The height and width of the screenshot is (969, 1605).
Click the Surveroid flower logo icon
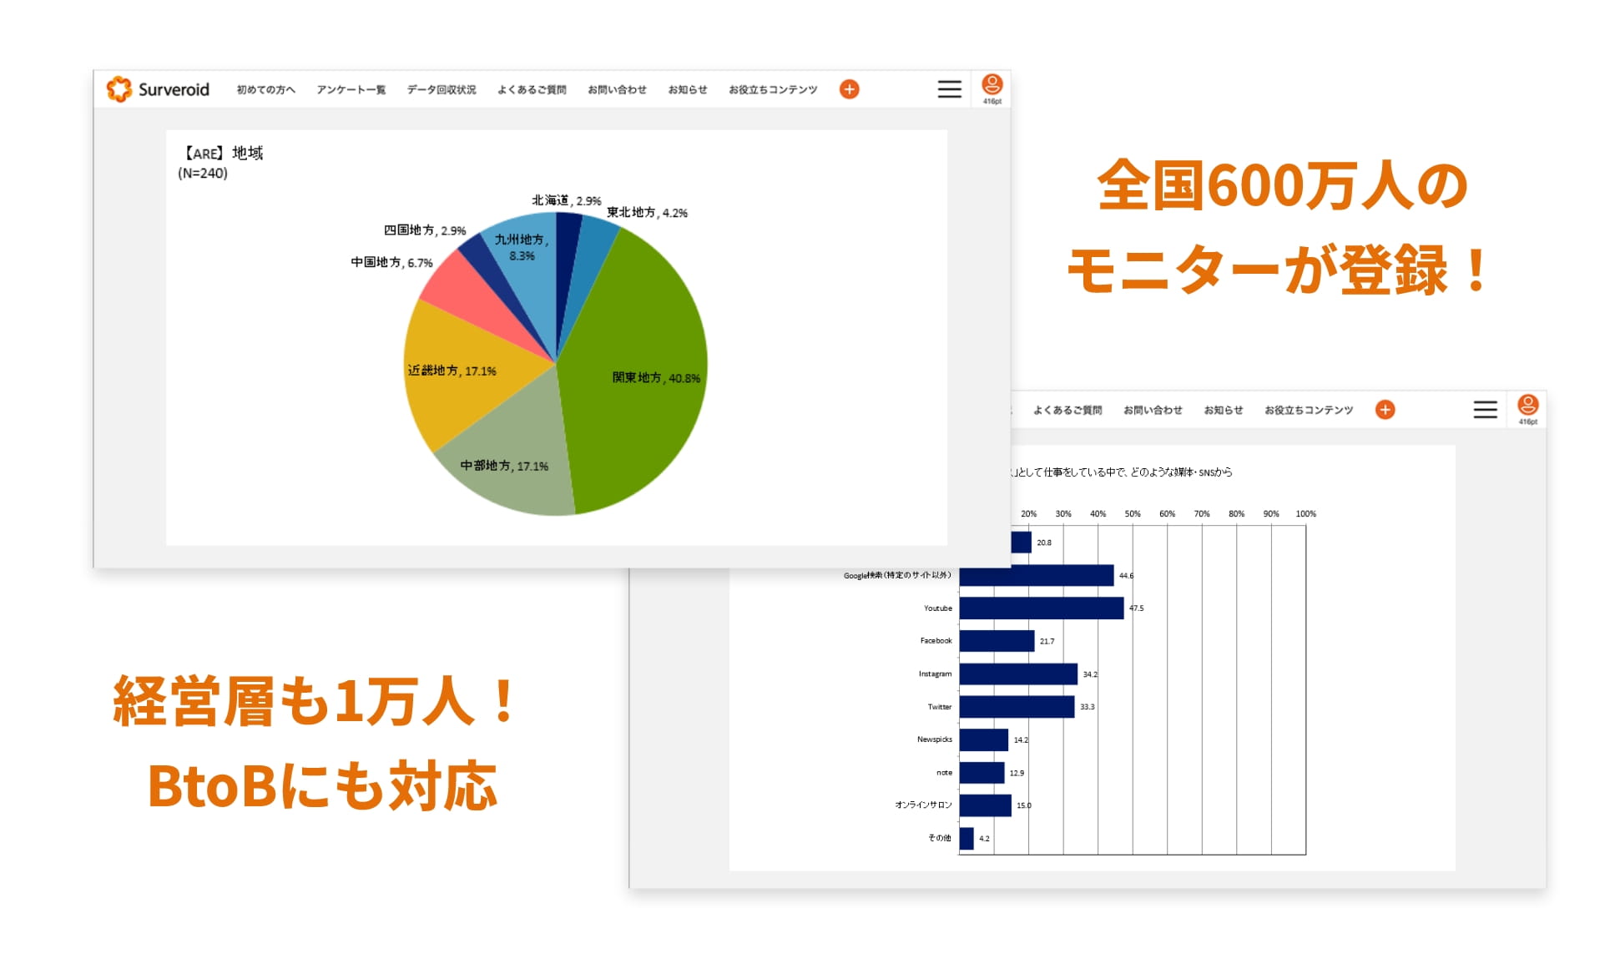click(x=119, y=88)
